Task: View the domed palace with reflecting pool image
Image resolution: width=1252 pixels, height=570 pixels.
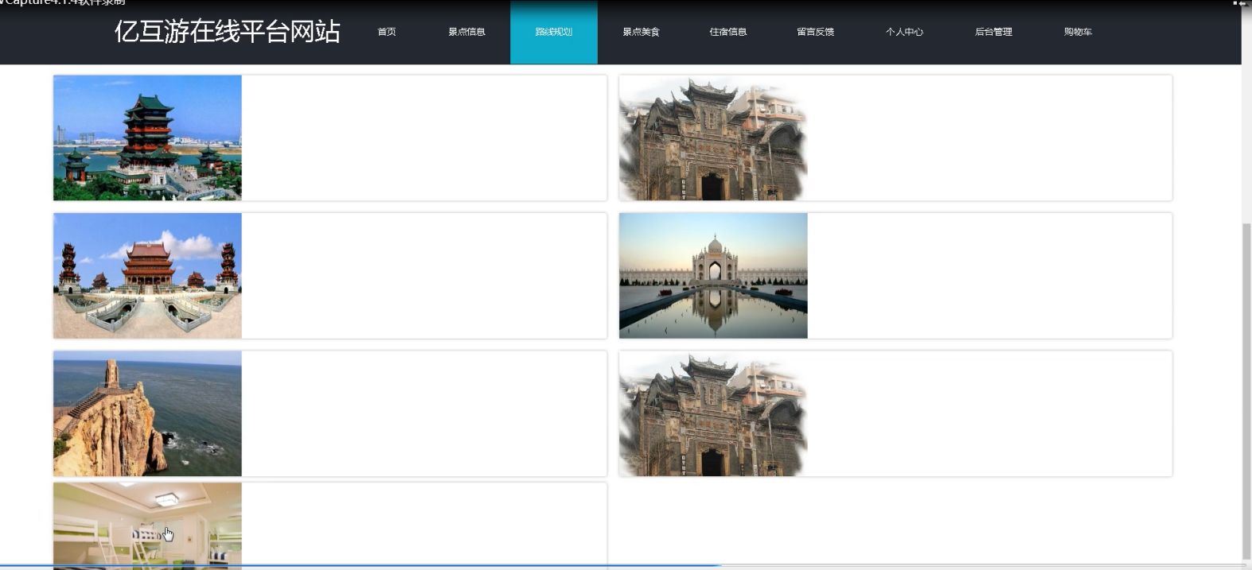Action: click(x=713, y=276)
